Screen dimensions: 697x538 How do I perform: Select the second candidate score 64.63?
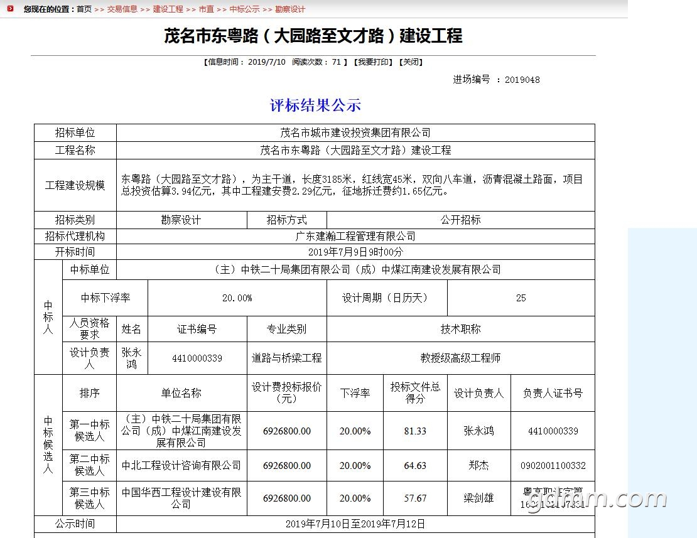coord(415,466)
